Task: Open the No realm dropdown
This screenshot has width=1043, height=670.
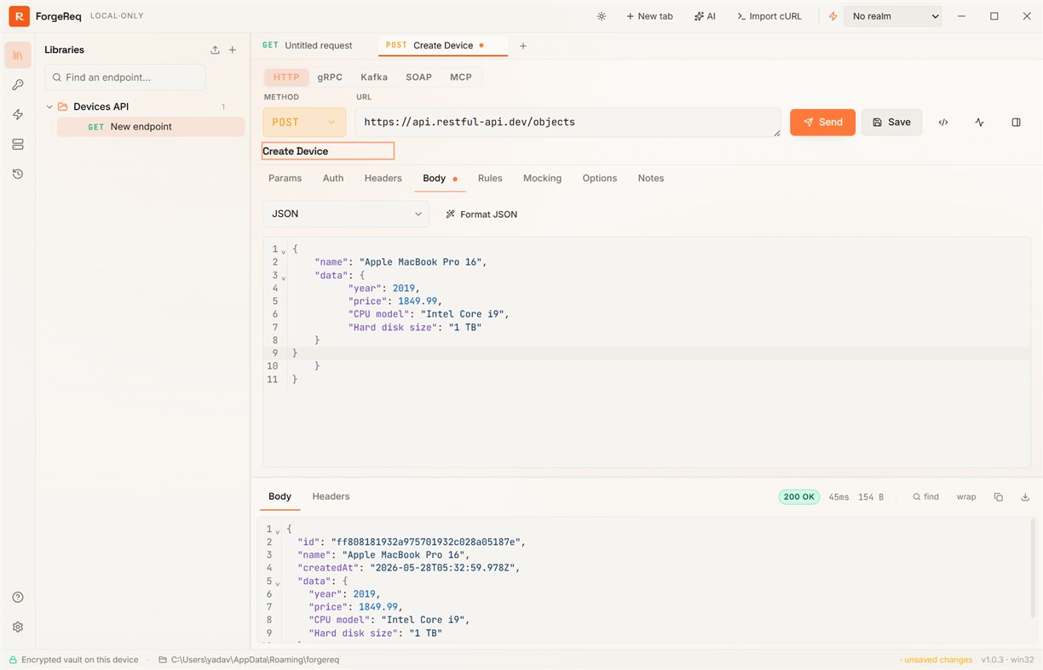Action: point(893,16)
